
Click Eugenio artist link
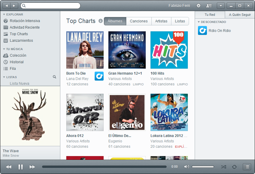[115, 141]
